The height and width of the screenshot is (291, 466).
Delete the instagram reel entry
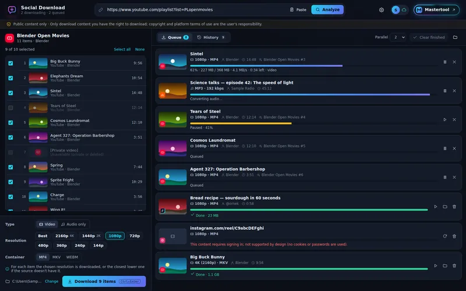point(454,236)
